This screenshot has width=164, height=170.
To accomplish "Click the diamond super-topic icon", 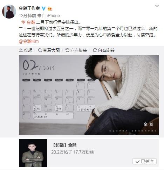I will click(x=23, y=22).
